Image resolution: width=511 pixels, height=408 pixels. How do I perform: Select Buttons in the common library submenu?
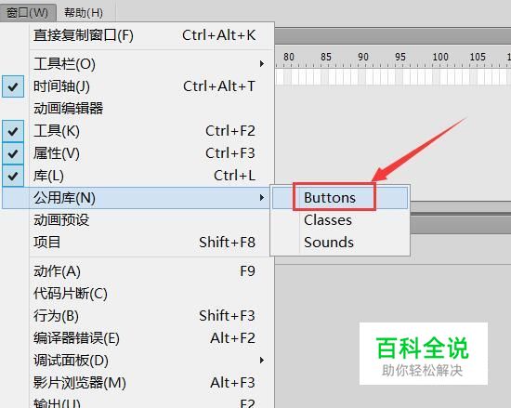[340, 197]
